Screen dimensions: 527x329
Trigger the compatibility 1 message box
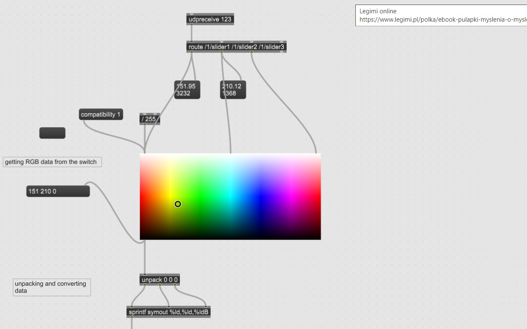tap(101, 114)
